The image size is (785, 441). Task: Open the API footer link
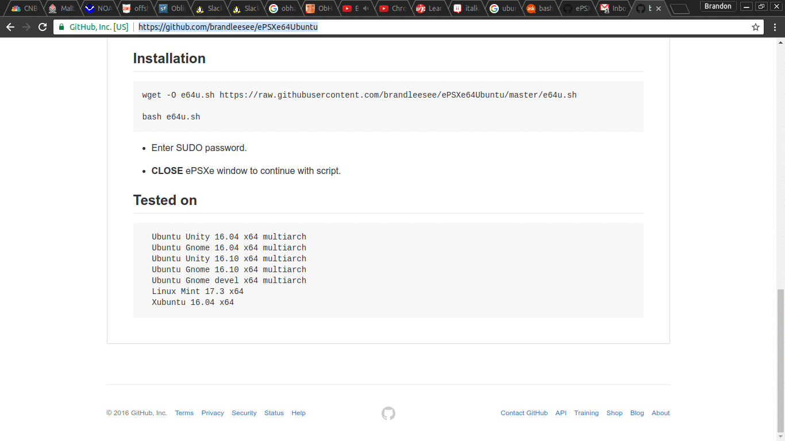561,413
